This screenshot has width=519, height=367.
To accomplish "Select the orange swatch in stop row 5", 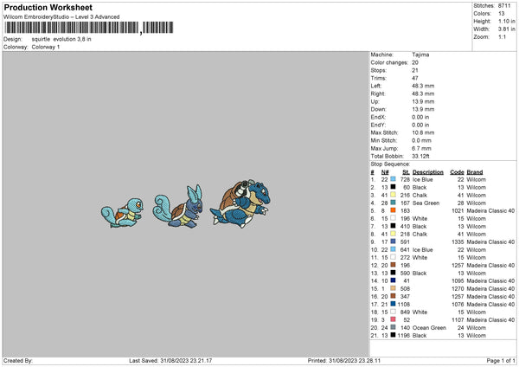I will 393,210.
